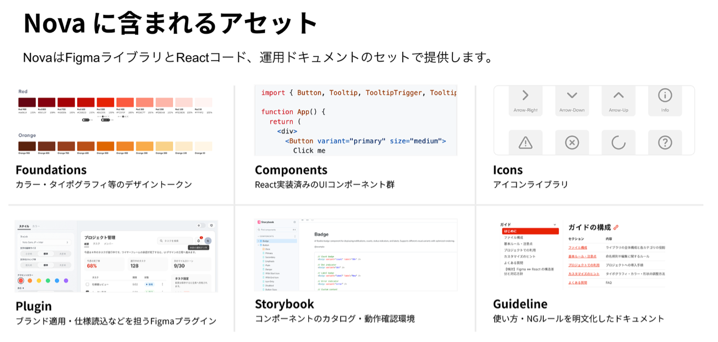Click the 'function App() {' code line
Screen dimensions: 718x342
click(293, 111)
